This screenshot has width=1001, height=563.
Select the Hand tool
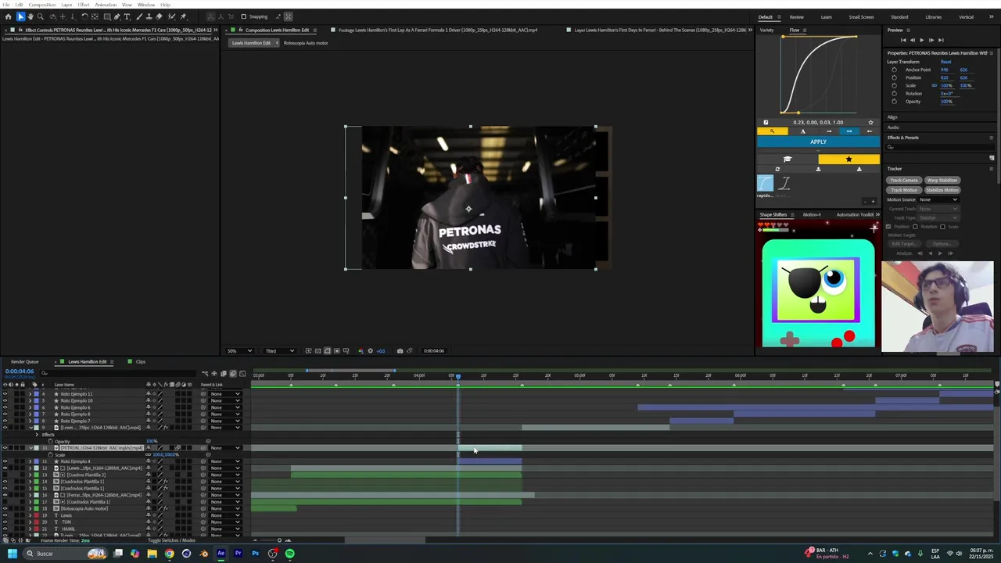pyautogui.click(x=30, y=16)
